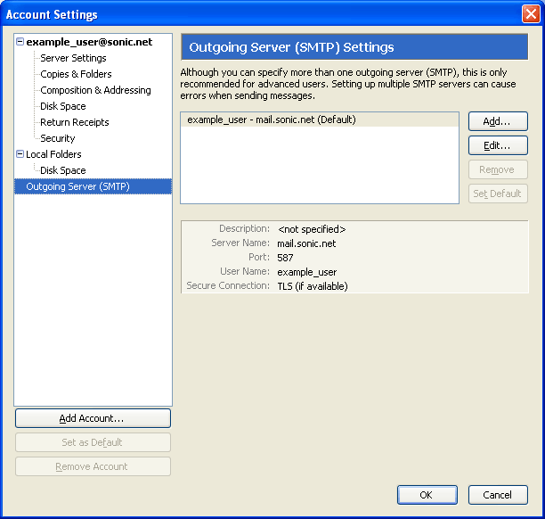545x519 pixels.
Task: Collapse the Local Folders tree node
Action: pos(20,154)
